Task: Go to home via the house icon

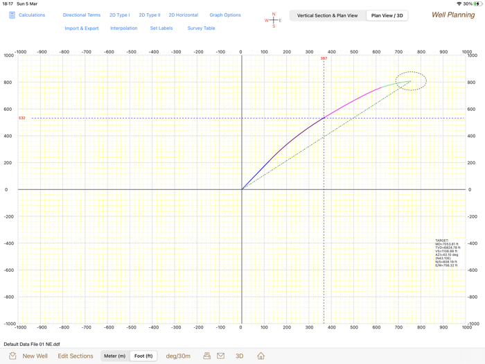Action: point(261,356)
